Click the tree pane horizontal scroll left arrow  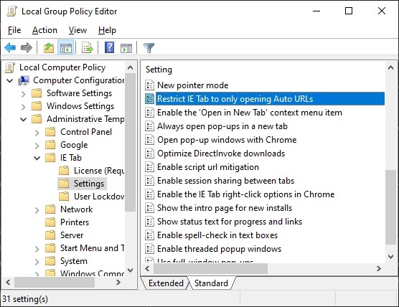coord(8,282)
